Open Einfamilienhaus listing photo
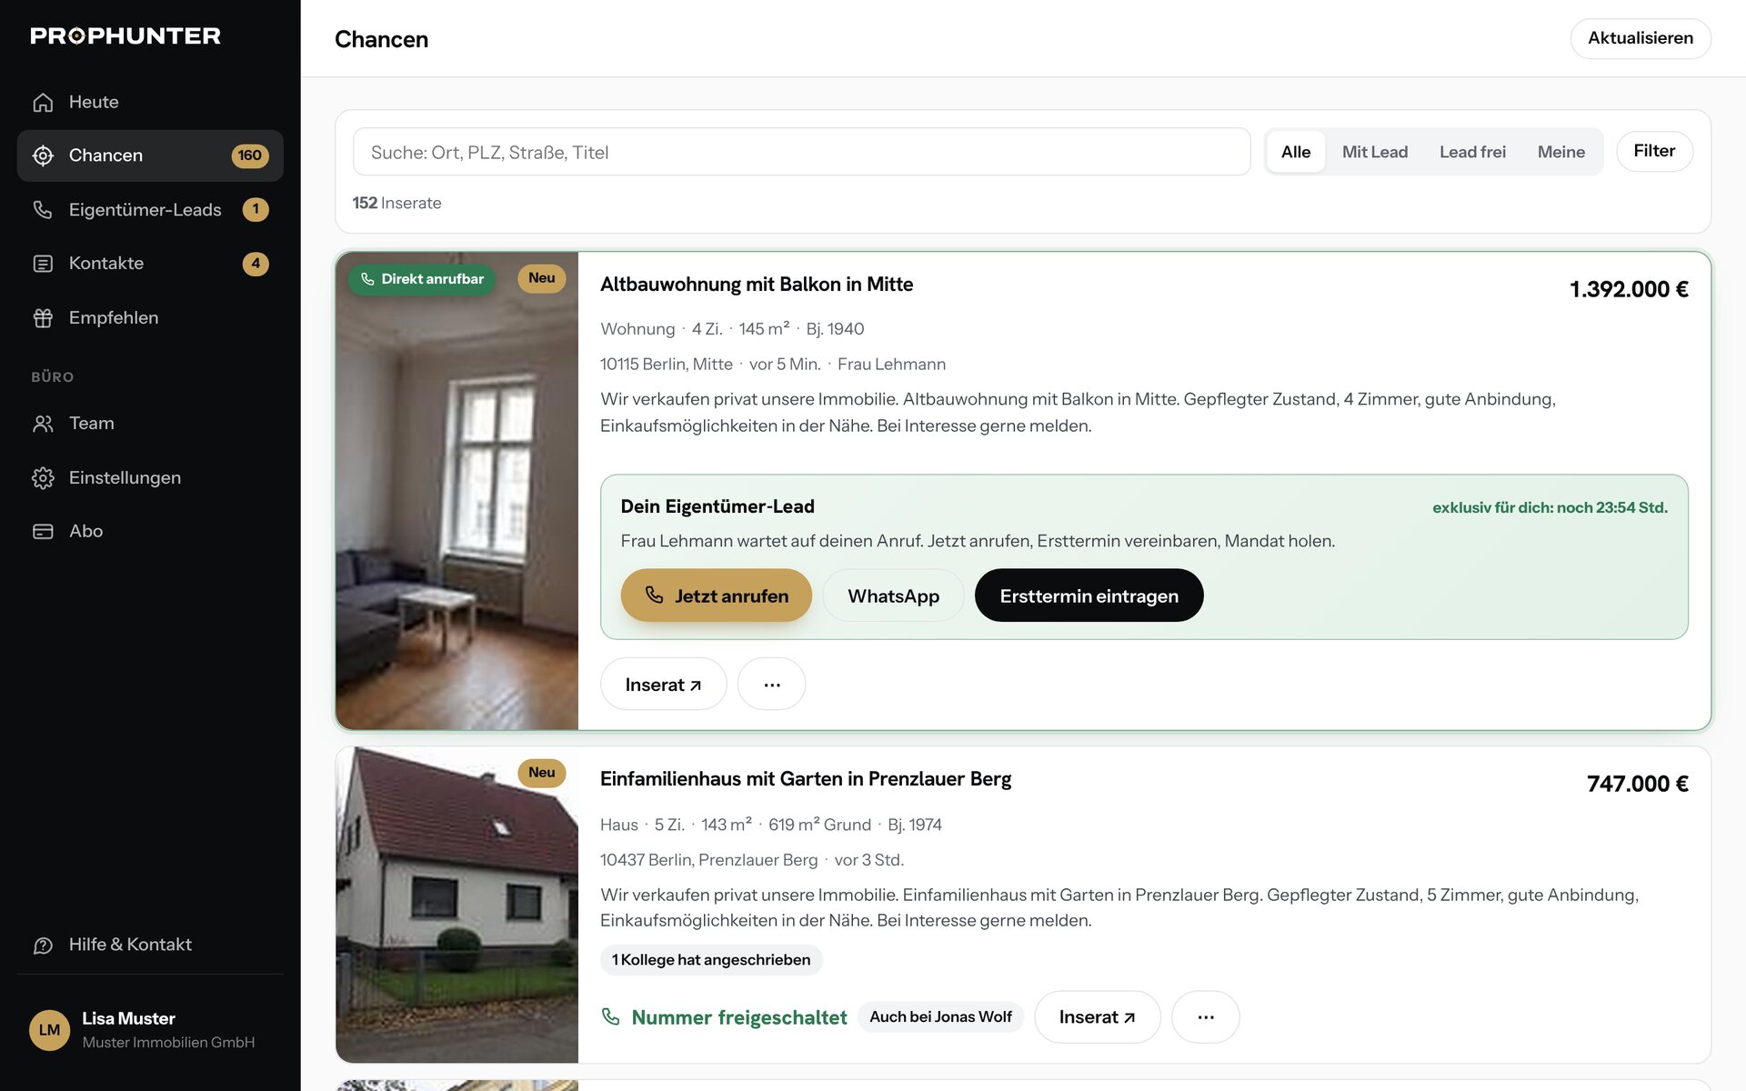The width and height of the screenshot is (1746, 1091). point(457,905)
